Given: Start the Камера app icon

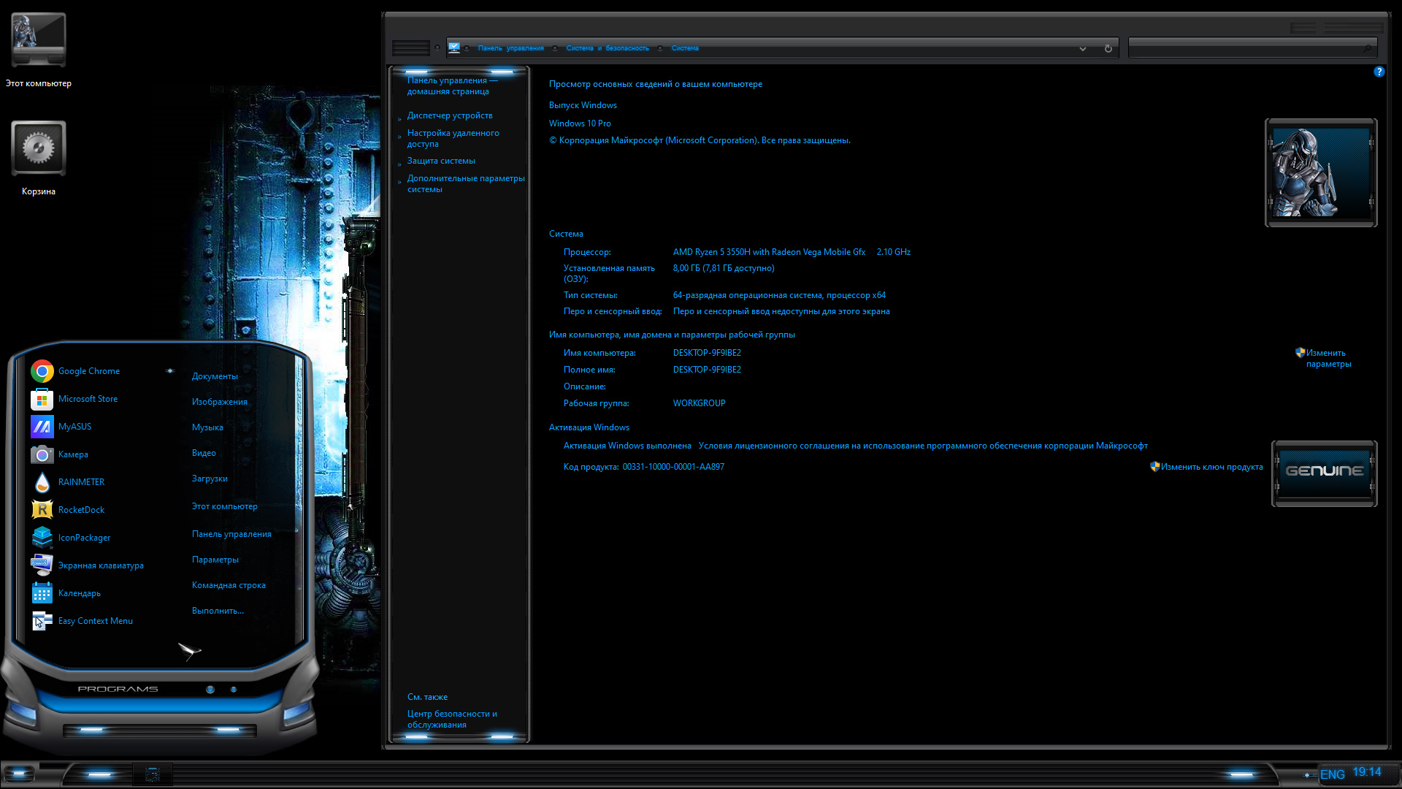Looking at the screenshot, I should [42, 454].
